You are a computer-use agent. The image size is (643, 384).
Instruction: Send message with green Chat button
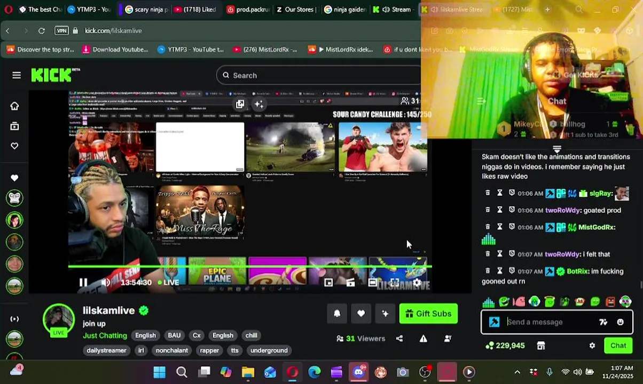coord(618,346)
